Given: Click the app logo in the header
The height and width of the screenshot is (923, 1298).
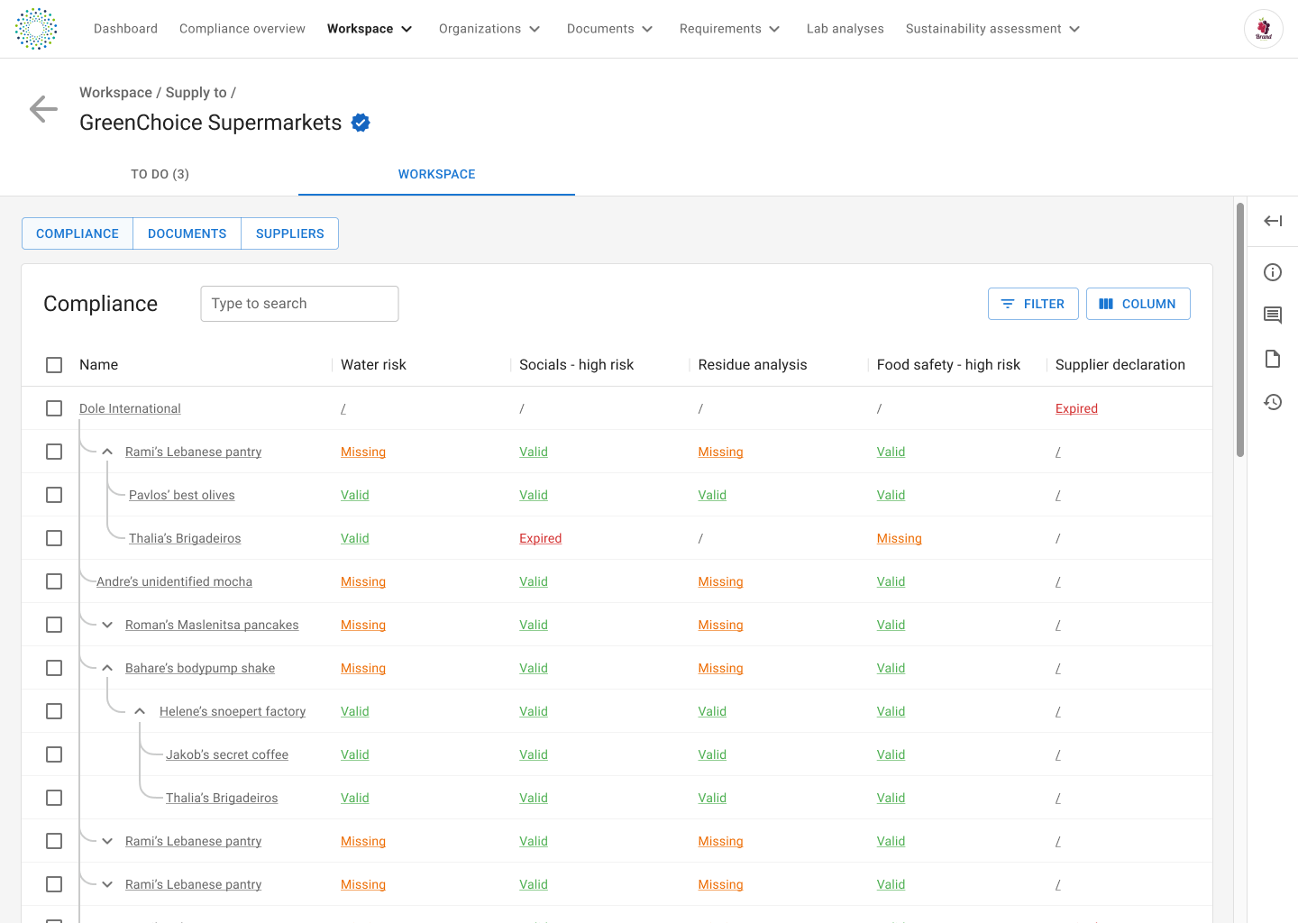Looking at the screenshot, I should (36, 29).
